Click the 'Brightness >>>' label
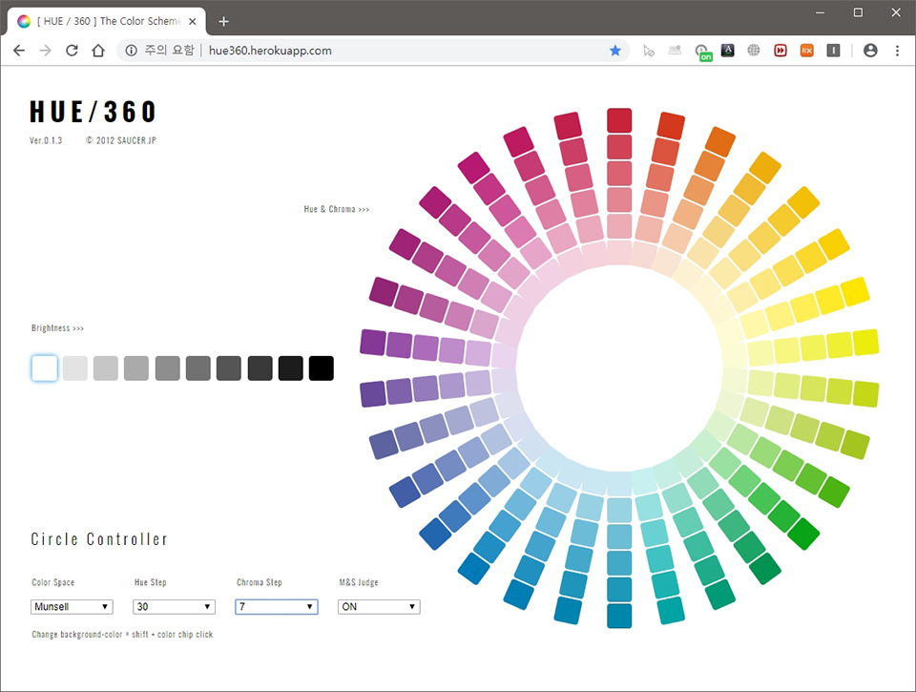Viewport: 916px width, 692px height. [58, 328]
